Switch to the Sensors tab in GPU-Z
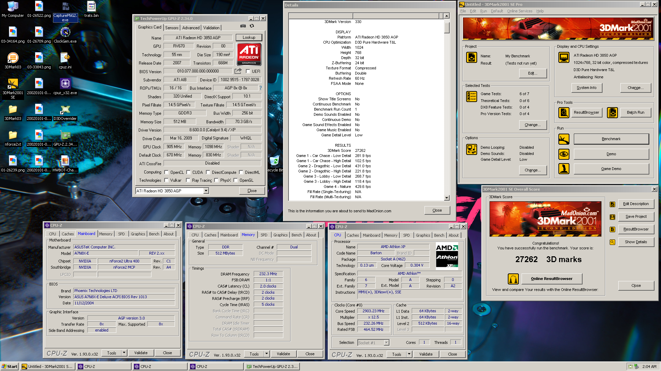Screen dimensions: 661x371 [172, 28]
